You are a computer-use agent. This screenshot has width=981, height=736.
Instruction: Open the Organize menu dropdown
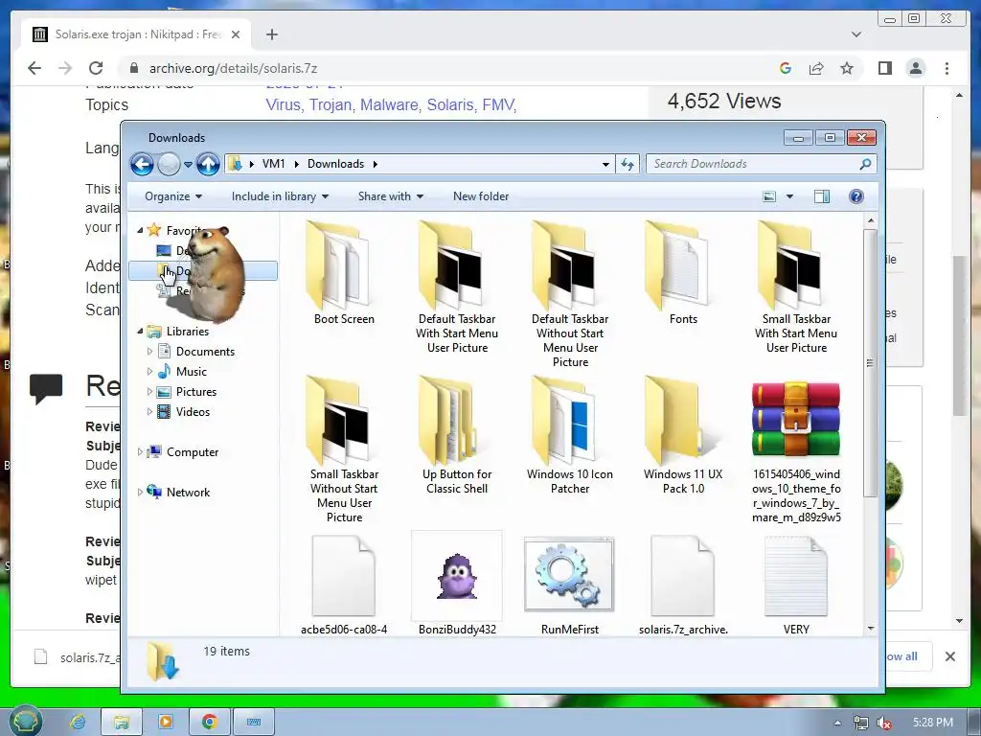173,196
